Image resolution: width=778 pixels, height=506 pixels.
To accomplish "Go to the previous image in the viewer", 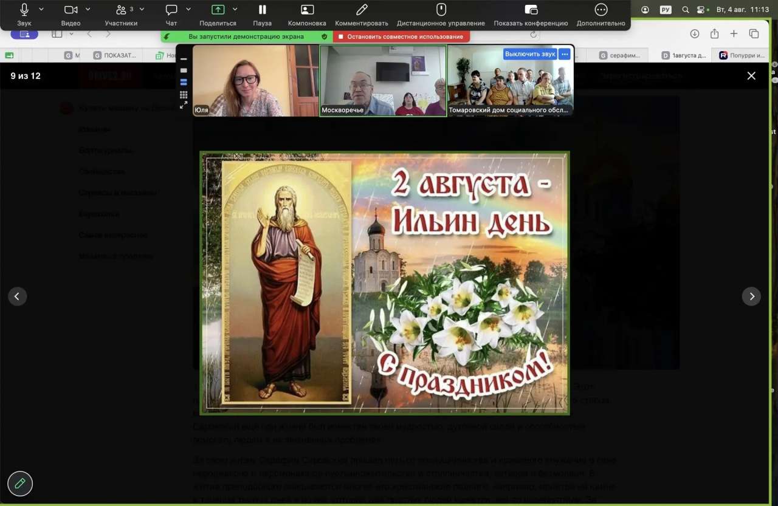I will coord(17,296).
